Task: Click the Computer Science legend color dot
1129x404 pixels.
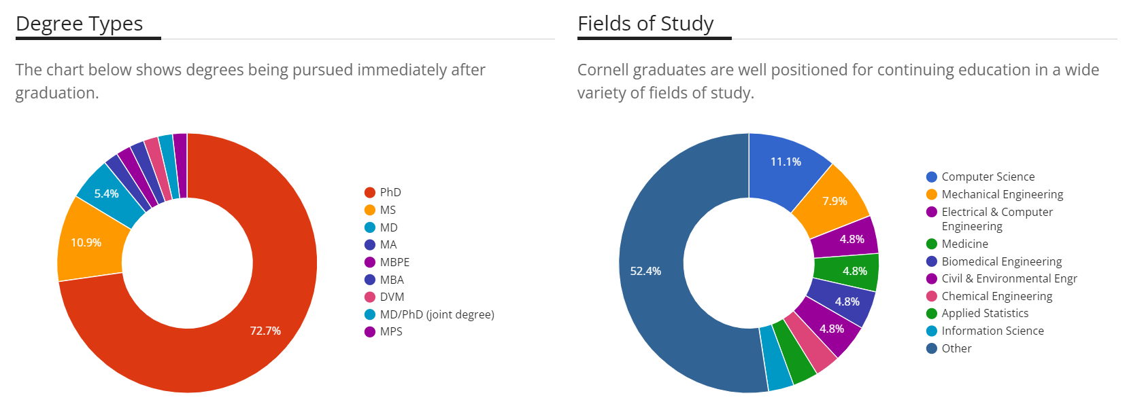Action: coord(932,177)
